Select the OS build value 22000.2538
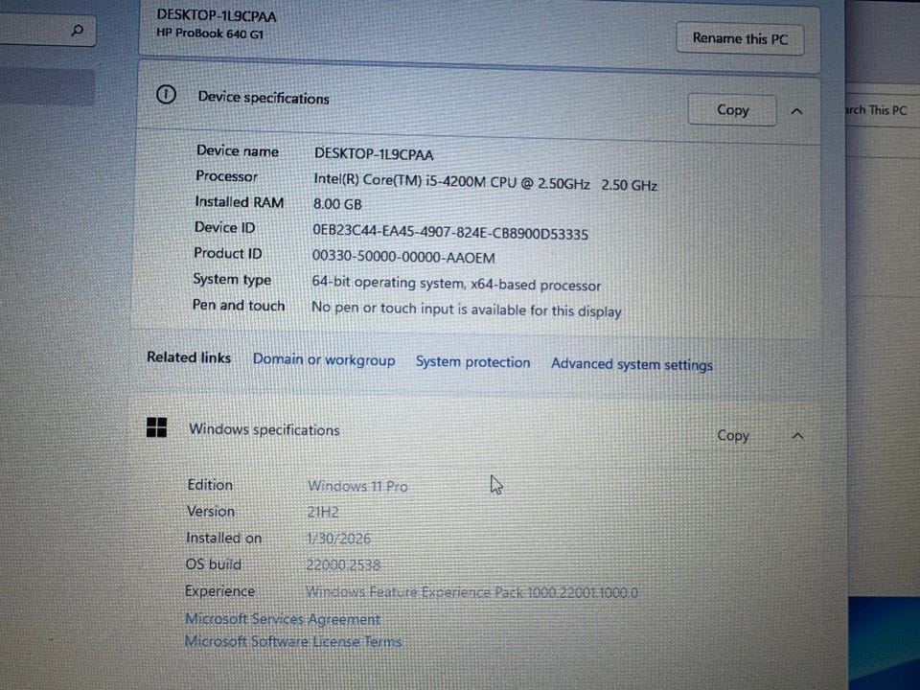Screen dimensions: 920x690 click(343, 565)
